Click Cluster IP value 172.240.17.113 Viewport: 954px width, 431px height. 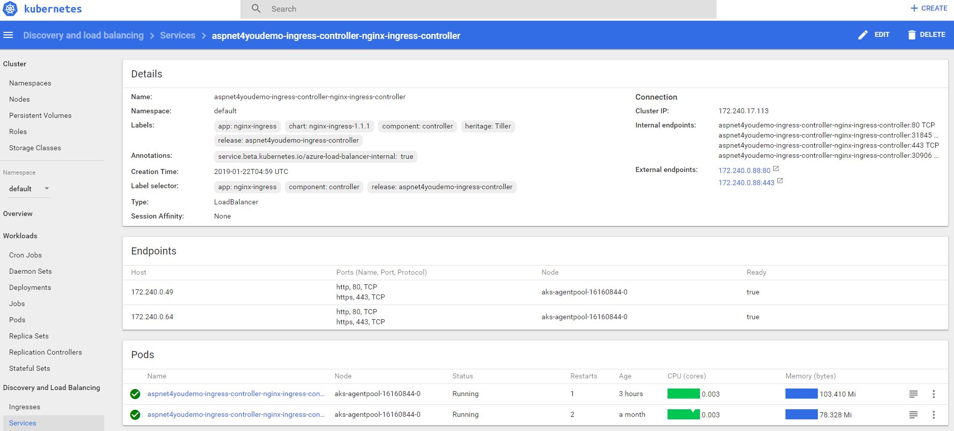(743, 111)
